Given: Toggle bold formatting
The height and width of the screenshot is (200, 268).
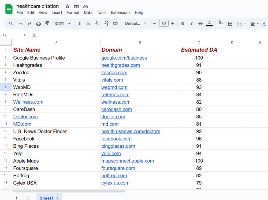Looking at the screenshot, I should 183,23.
